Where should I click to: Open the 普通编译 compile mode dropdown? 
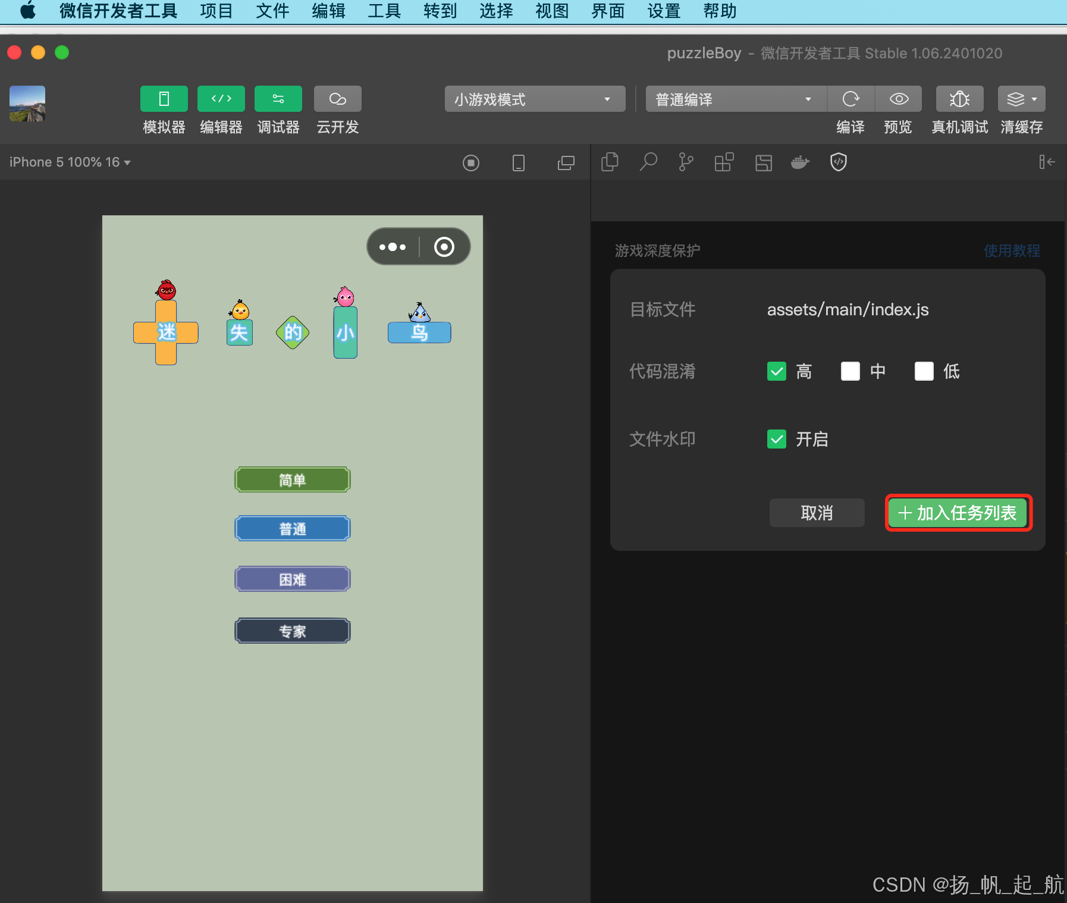pos(736,99)
